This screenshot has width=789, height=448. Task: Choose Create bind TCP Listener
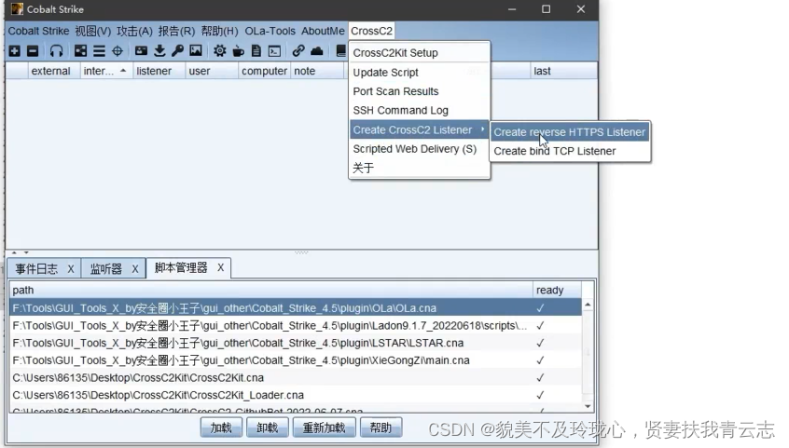tap(570, 151)
